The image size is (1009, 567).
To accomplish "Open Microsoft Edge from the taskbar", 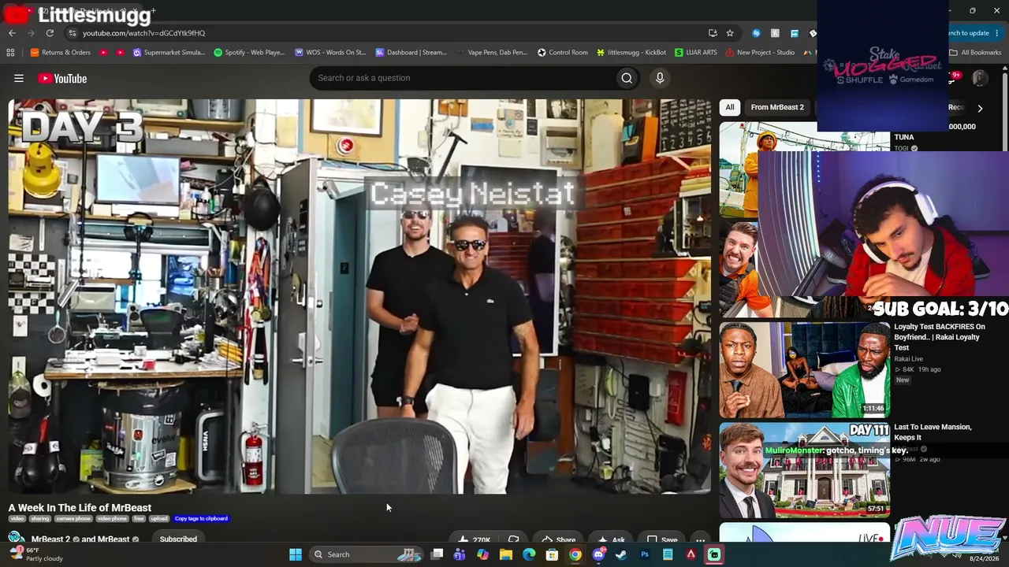I will (529, 554).
